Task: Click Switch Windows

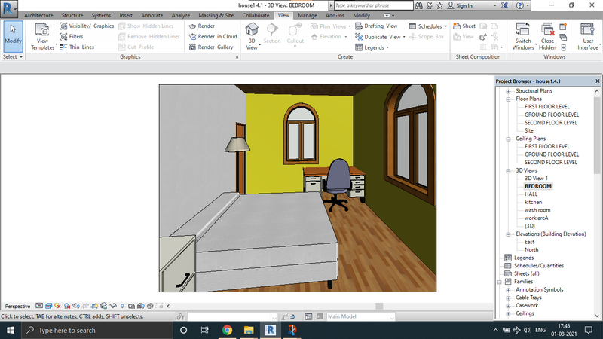Action: [x=523, y=36]
